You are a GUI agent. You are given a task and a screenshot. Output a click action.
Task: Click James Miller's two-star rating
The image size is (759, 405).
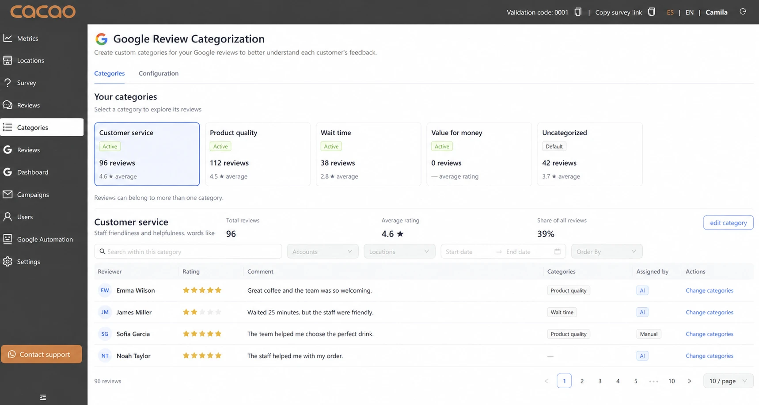pos(202,312)
